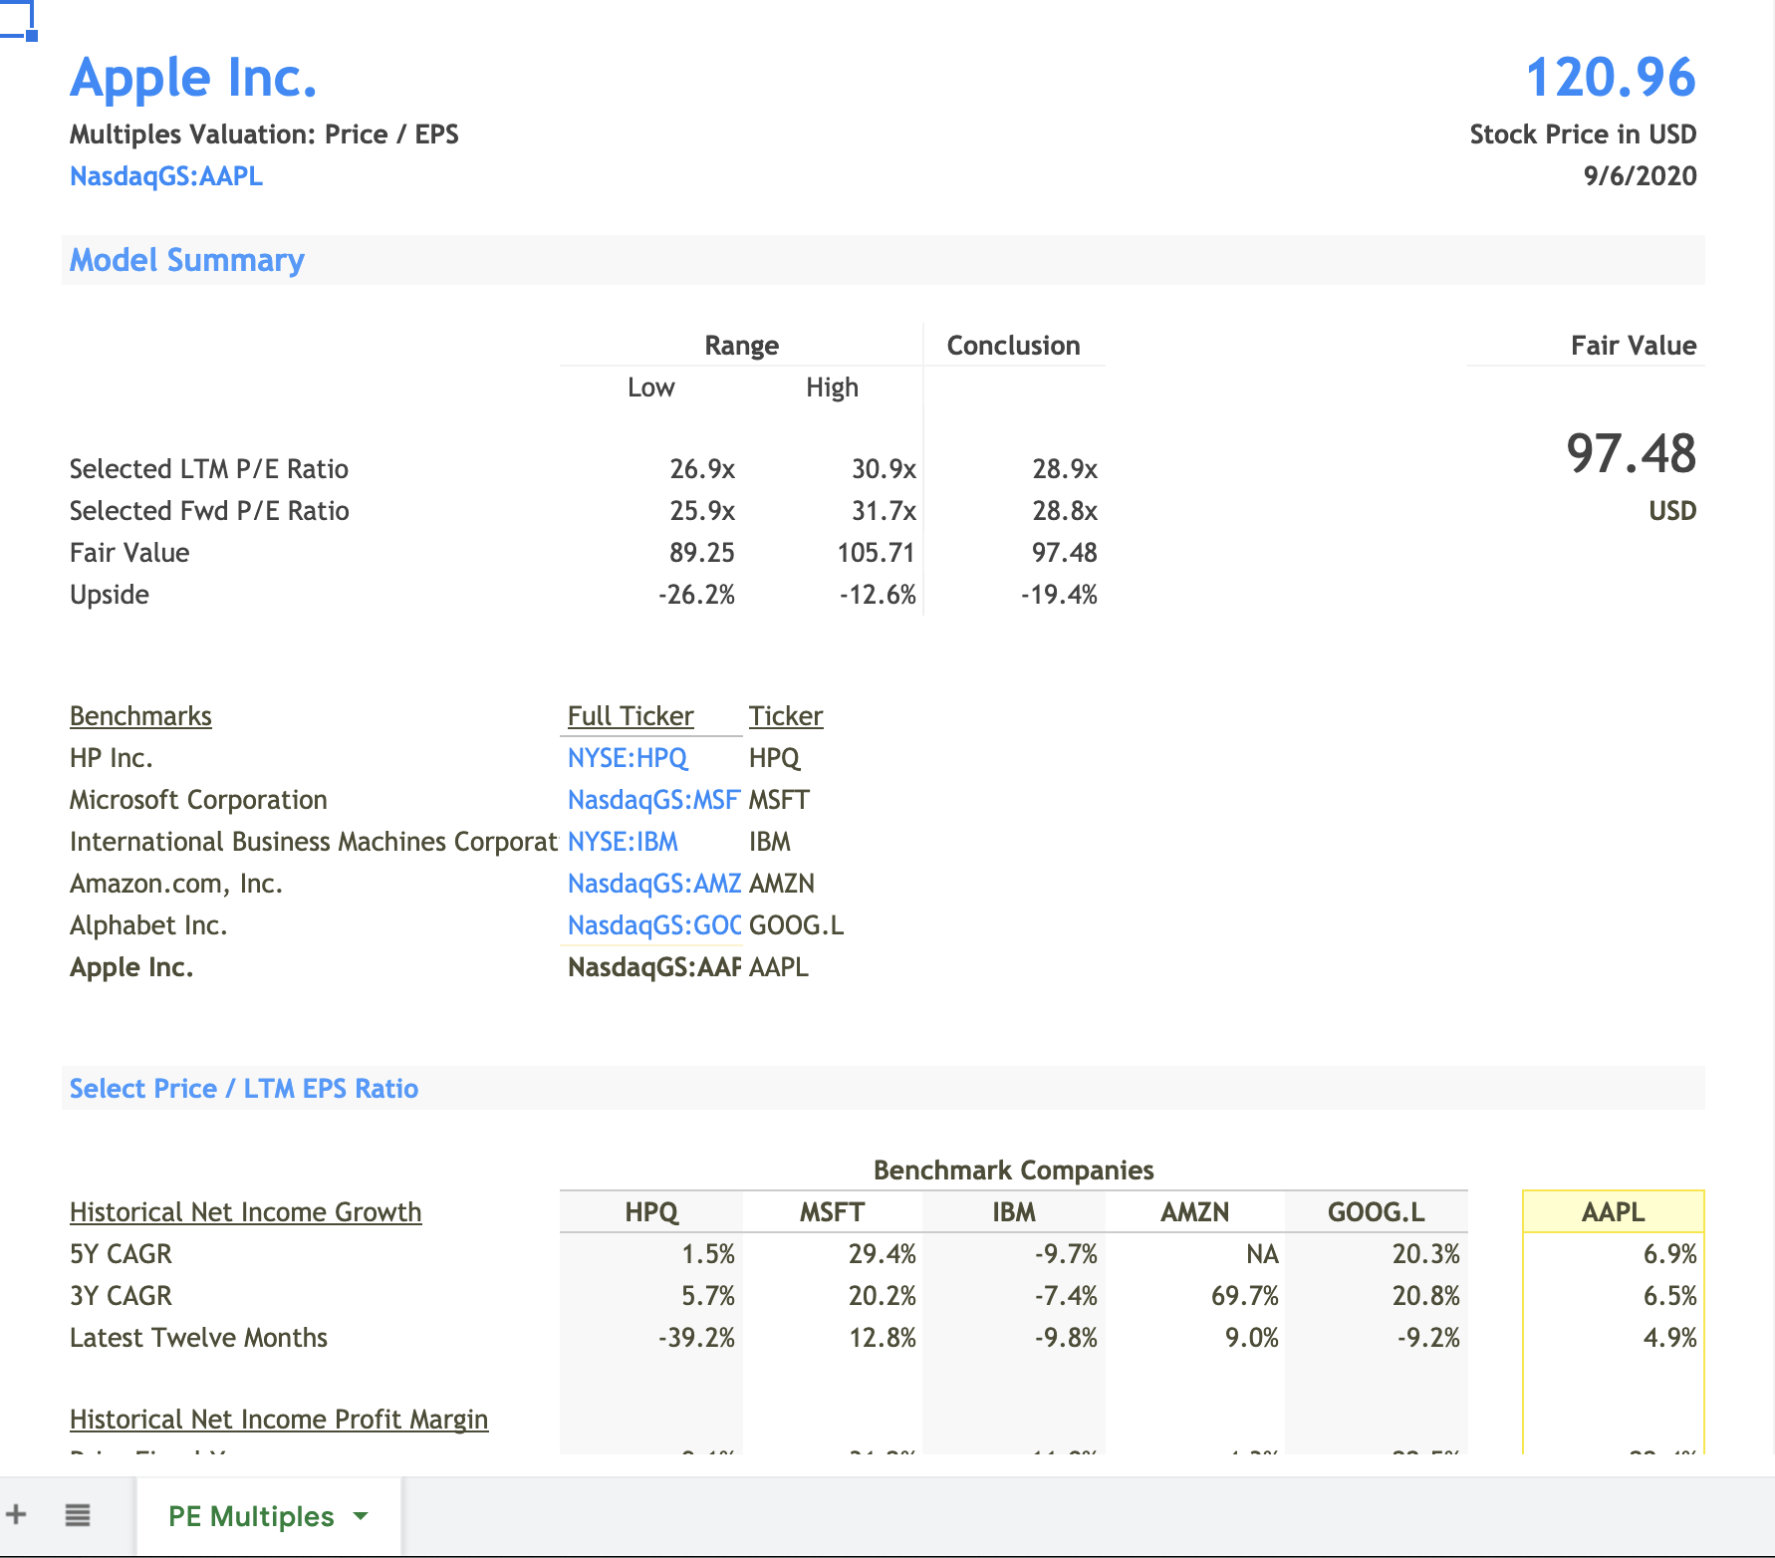
Task: Click the 89.25 low fair value cell
Action: click(702, 553)
